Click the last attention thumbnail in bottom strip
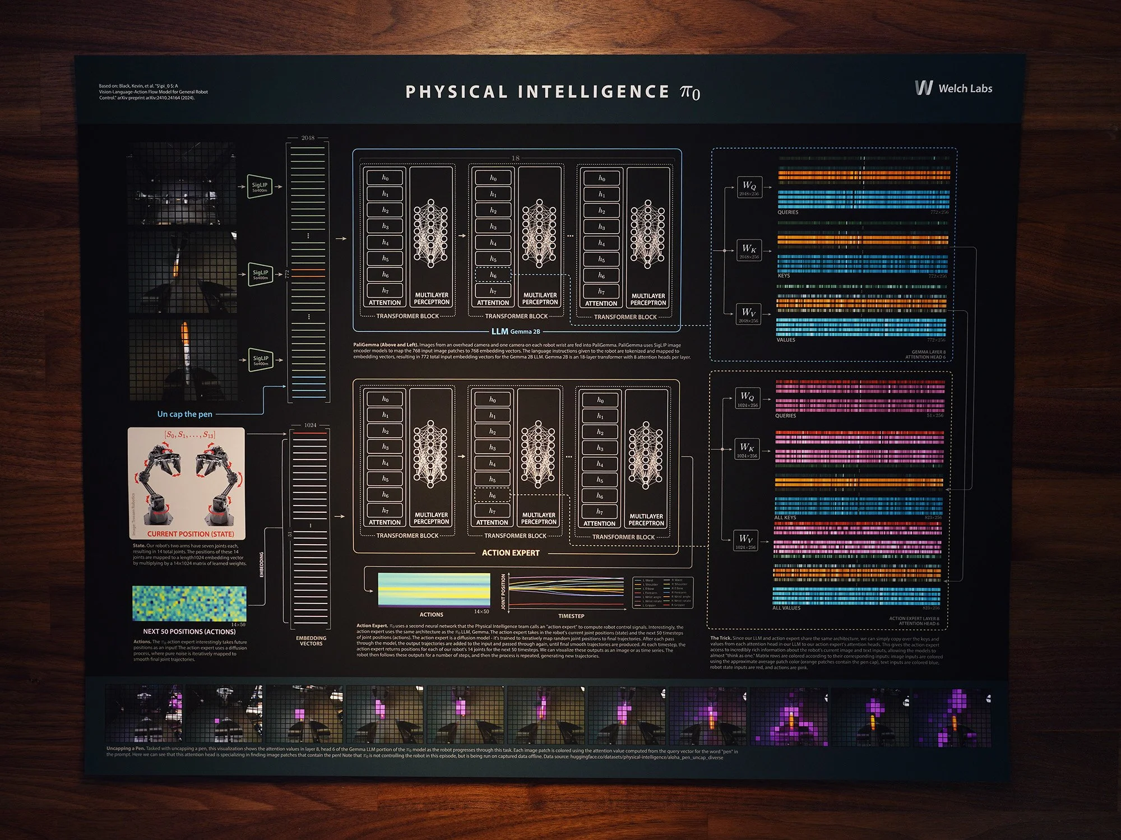 [x=951, y=718]
